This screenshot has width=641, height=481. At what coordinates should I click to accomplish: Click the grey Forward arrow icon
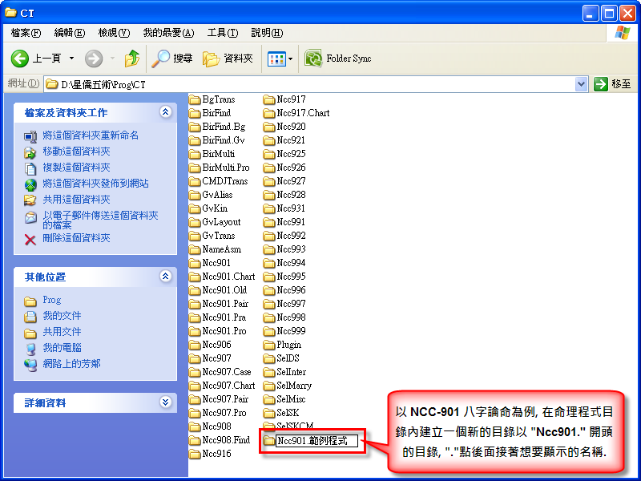(x=94, y=59)
